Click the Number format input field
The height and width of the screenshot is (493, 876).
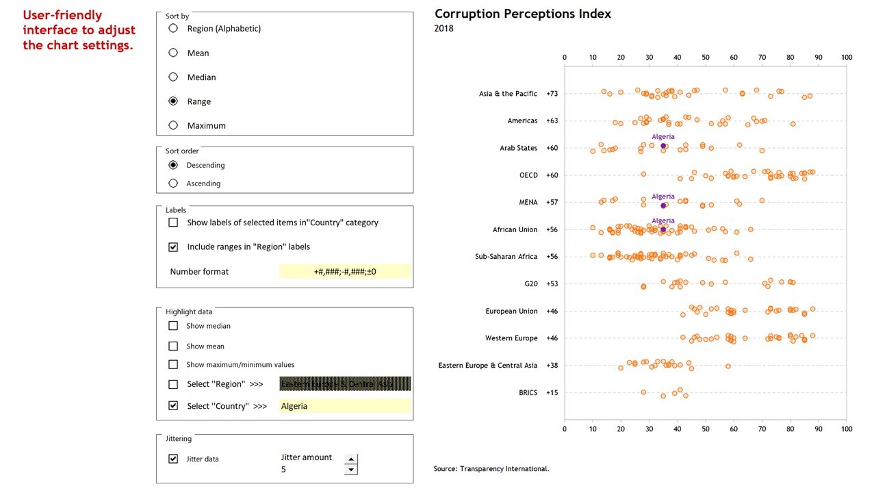point(345,272)
